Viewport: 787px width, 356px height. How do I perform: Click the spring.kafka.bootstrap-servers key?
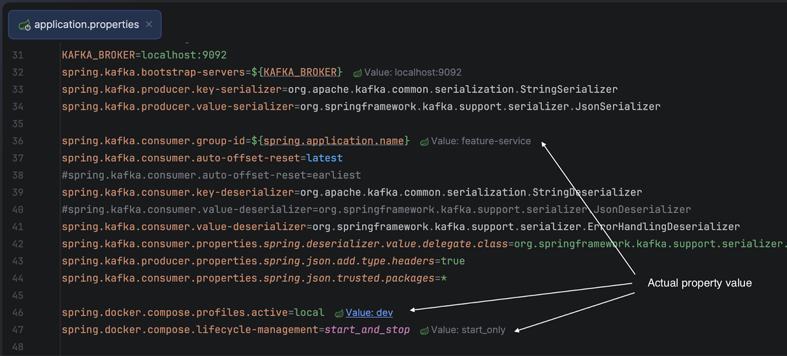click(x=153, y=72)
